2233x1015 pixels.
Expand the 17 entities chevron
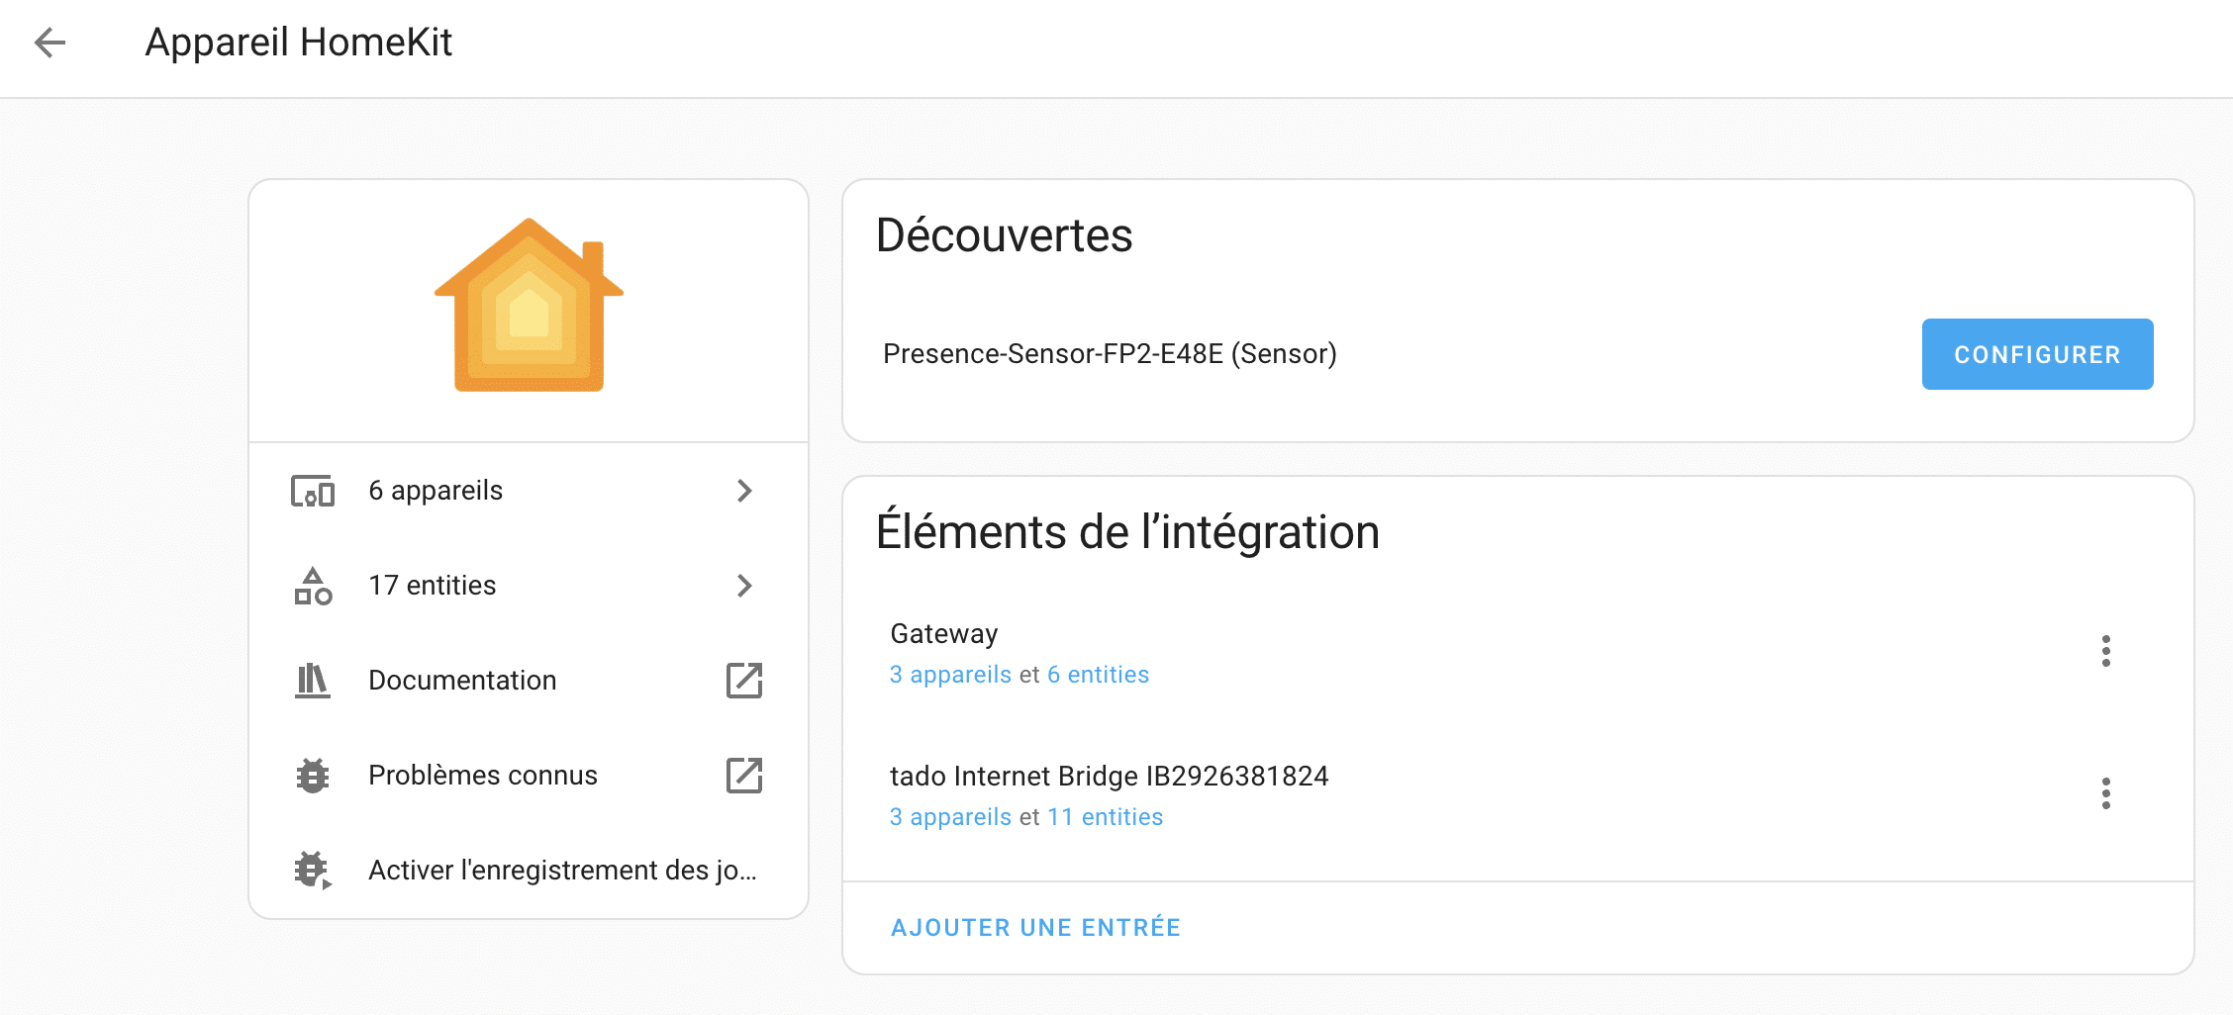744,586
